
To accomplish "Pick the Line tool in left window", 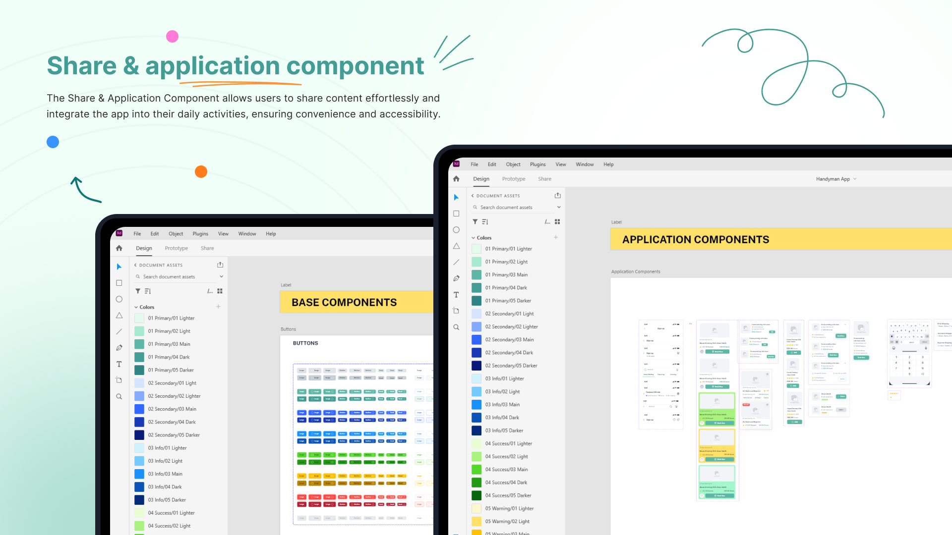I will (x=119, y=331).
